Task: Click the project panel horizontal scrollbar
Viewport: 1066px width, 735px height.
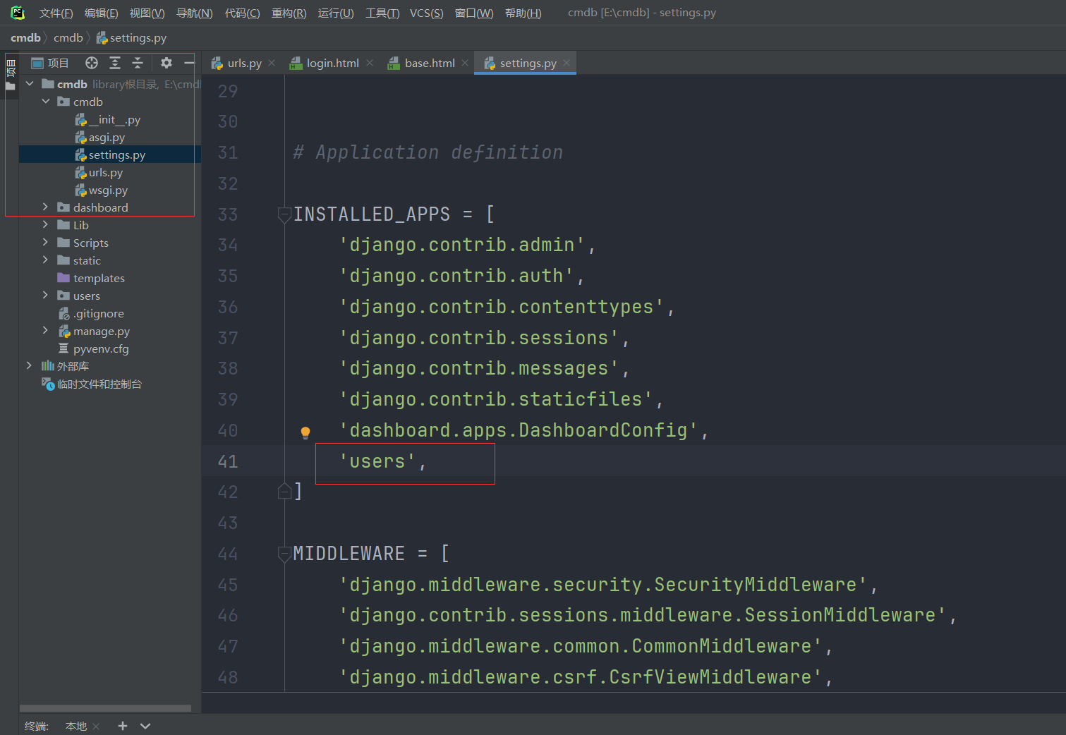Action: point(105,708)
